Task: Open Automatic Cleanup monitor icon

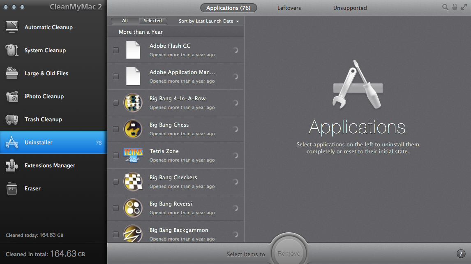Action: (12, 27)
